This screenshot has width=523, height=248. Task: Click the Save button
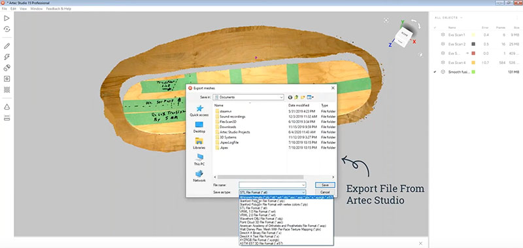[325, 185]
